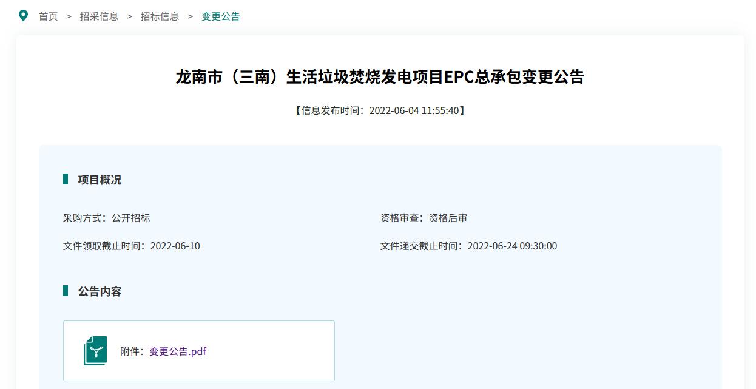Click the 文件递交截止时间 value
Image resolution: width=756 pixels, height=389 pixels.
coord(512,246)
